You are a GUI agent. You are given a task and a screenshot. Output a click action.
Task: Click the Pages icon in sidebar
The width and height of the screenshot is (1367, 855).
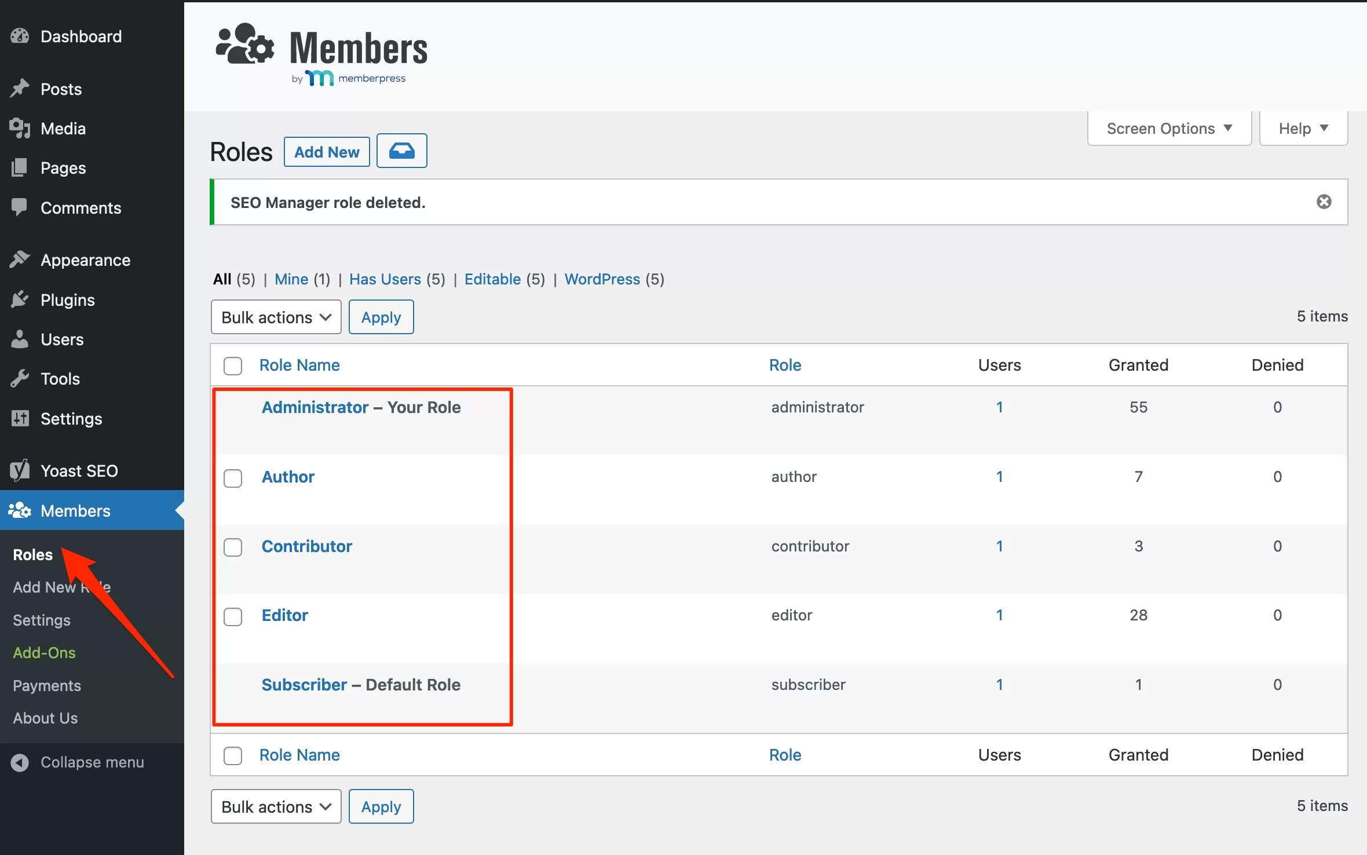20,168
